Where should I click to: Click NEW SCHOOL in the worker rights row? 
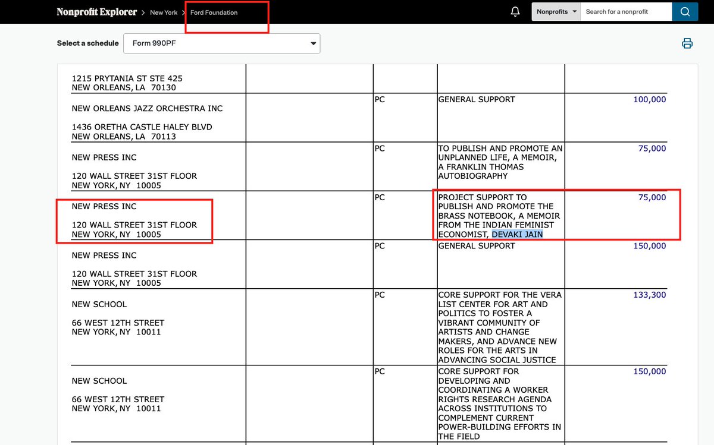point(99,381)
